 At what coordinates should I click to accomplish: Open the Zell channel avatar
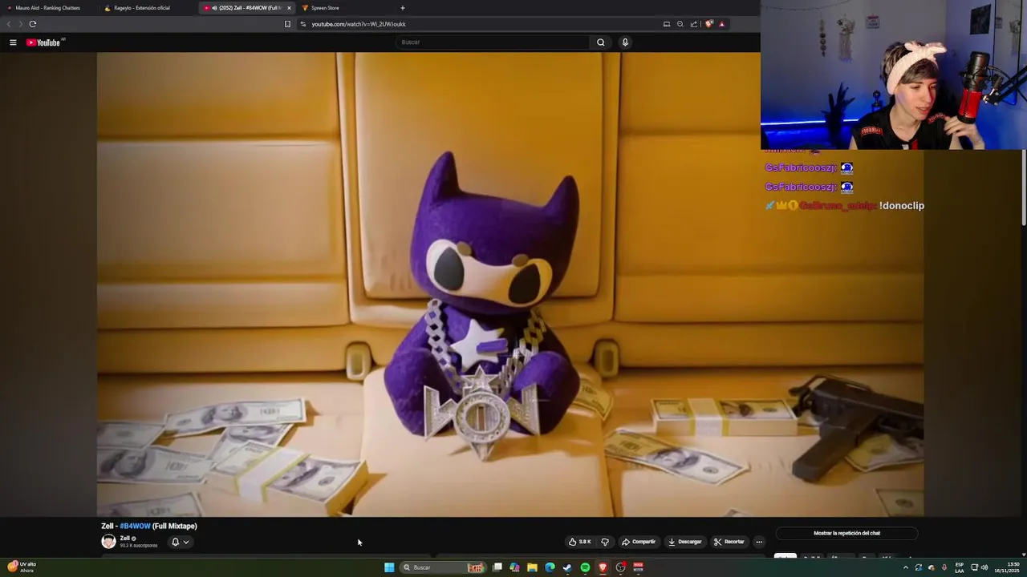108,542
